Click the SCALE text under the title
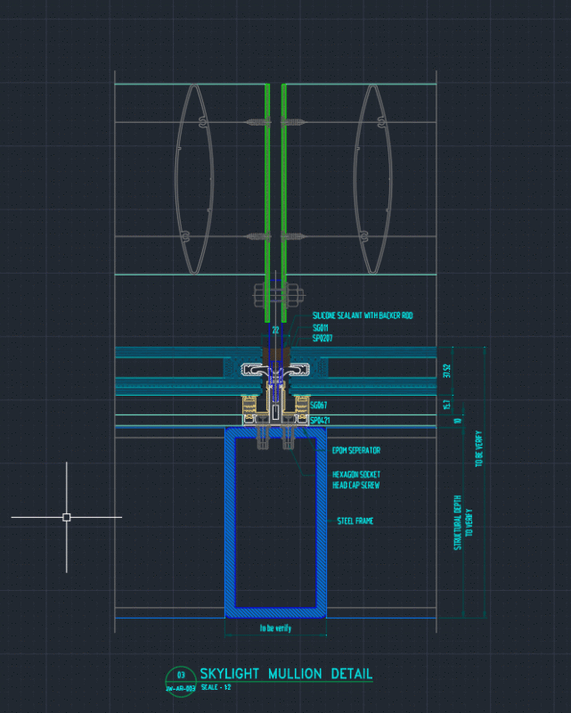571x713 pixels. [x=216, y=687]
